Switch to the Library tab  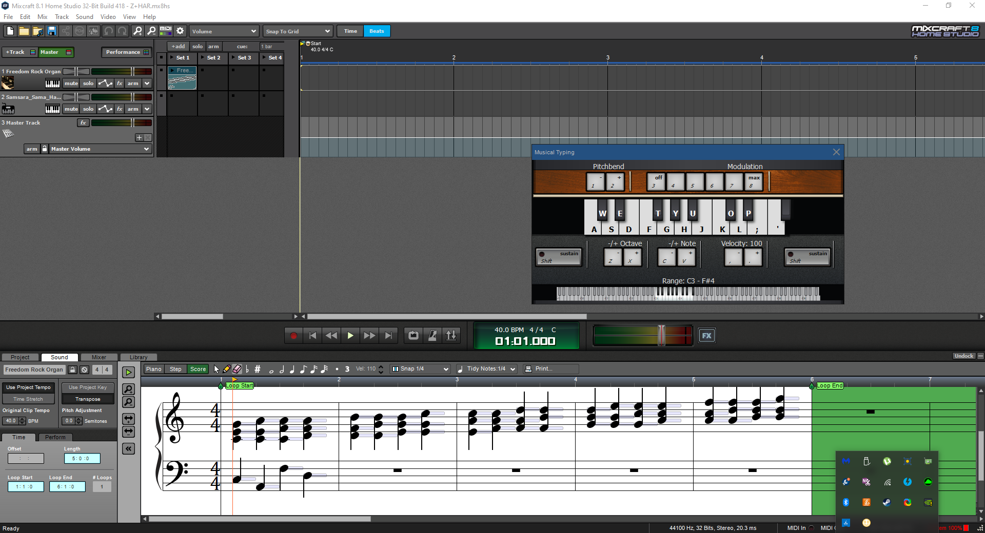click(139, 357)
